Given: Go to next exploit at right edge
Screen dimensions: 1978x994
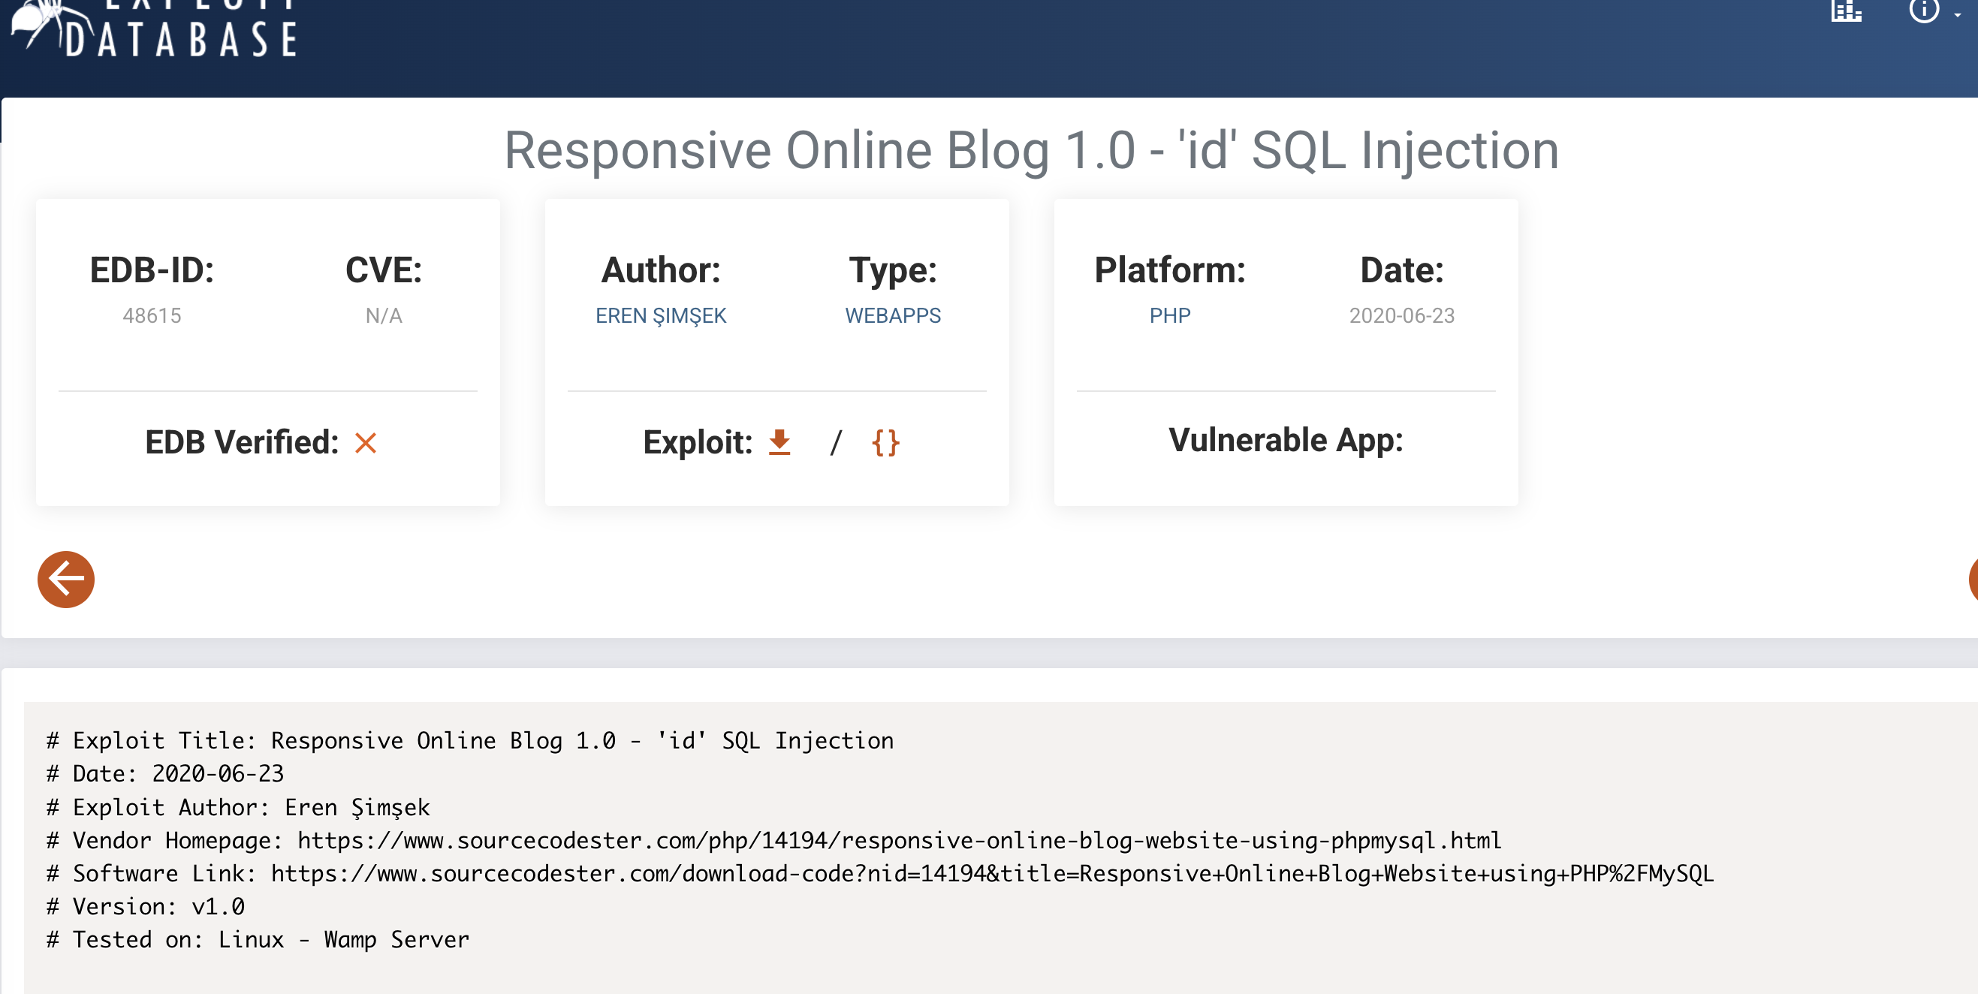Looking at the screenshot, I should click(1972, 580).
